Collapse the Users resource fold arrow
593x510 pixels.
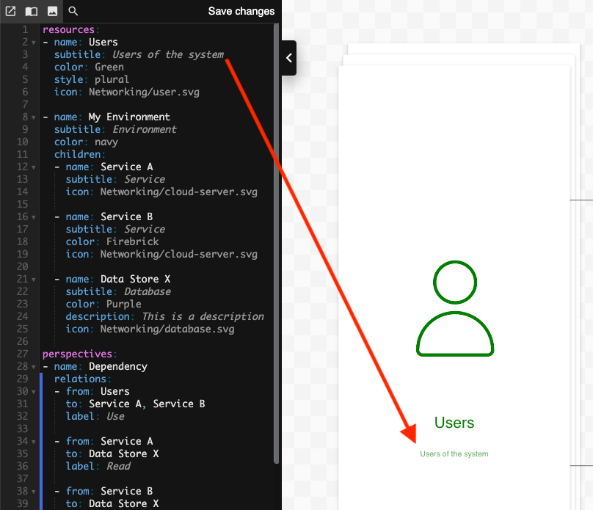pyautogui.click(x=33, y=42)
